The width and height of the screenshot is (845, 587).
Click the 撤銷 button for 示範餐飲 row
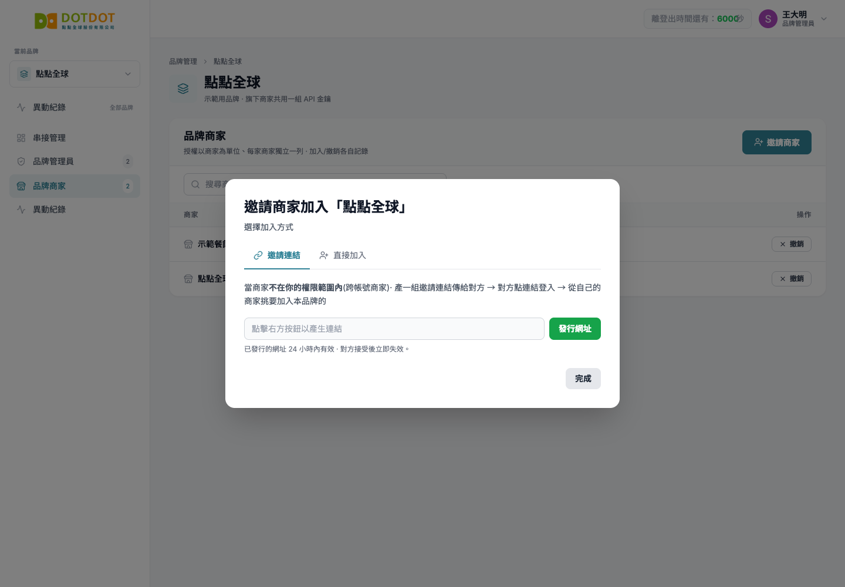[x=791, y=244]
